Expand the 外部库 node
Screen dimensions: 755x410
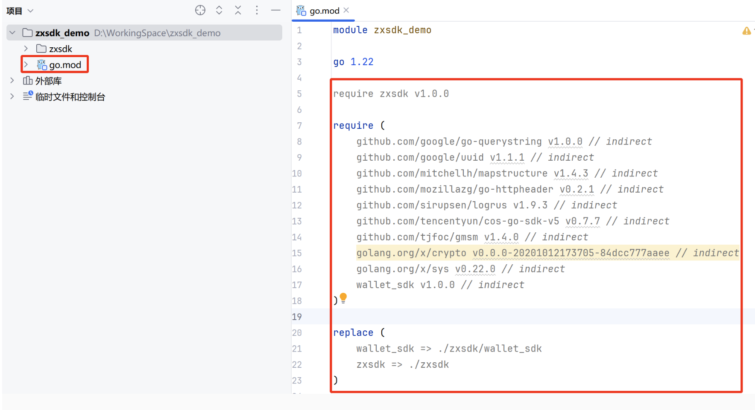tap(12, 81)
